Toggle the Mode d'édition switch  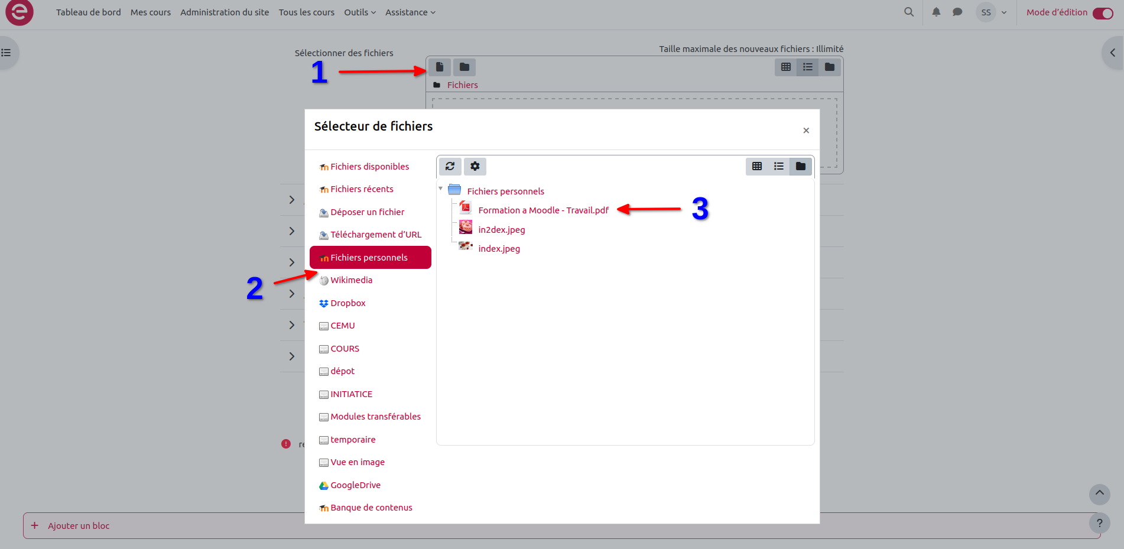(1103, 13)
